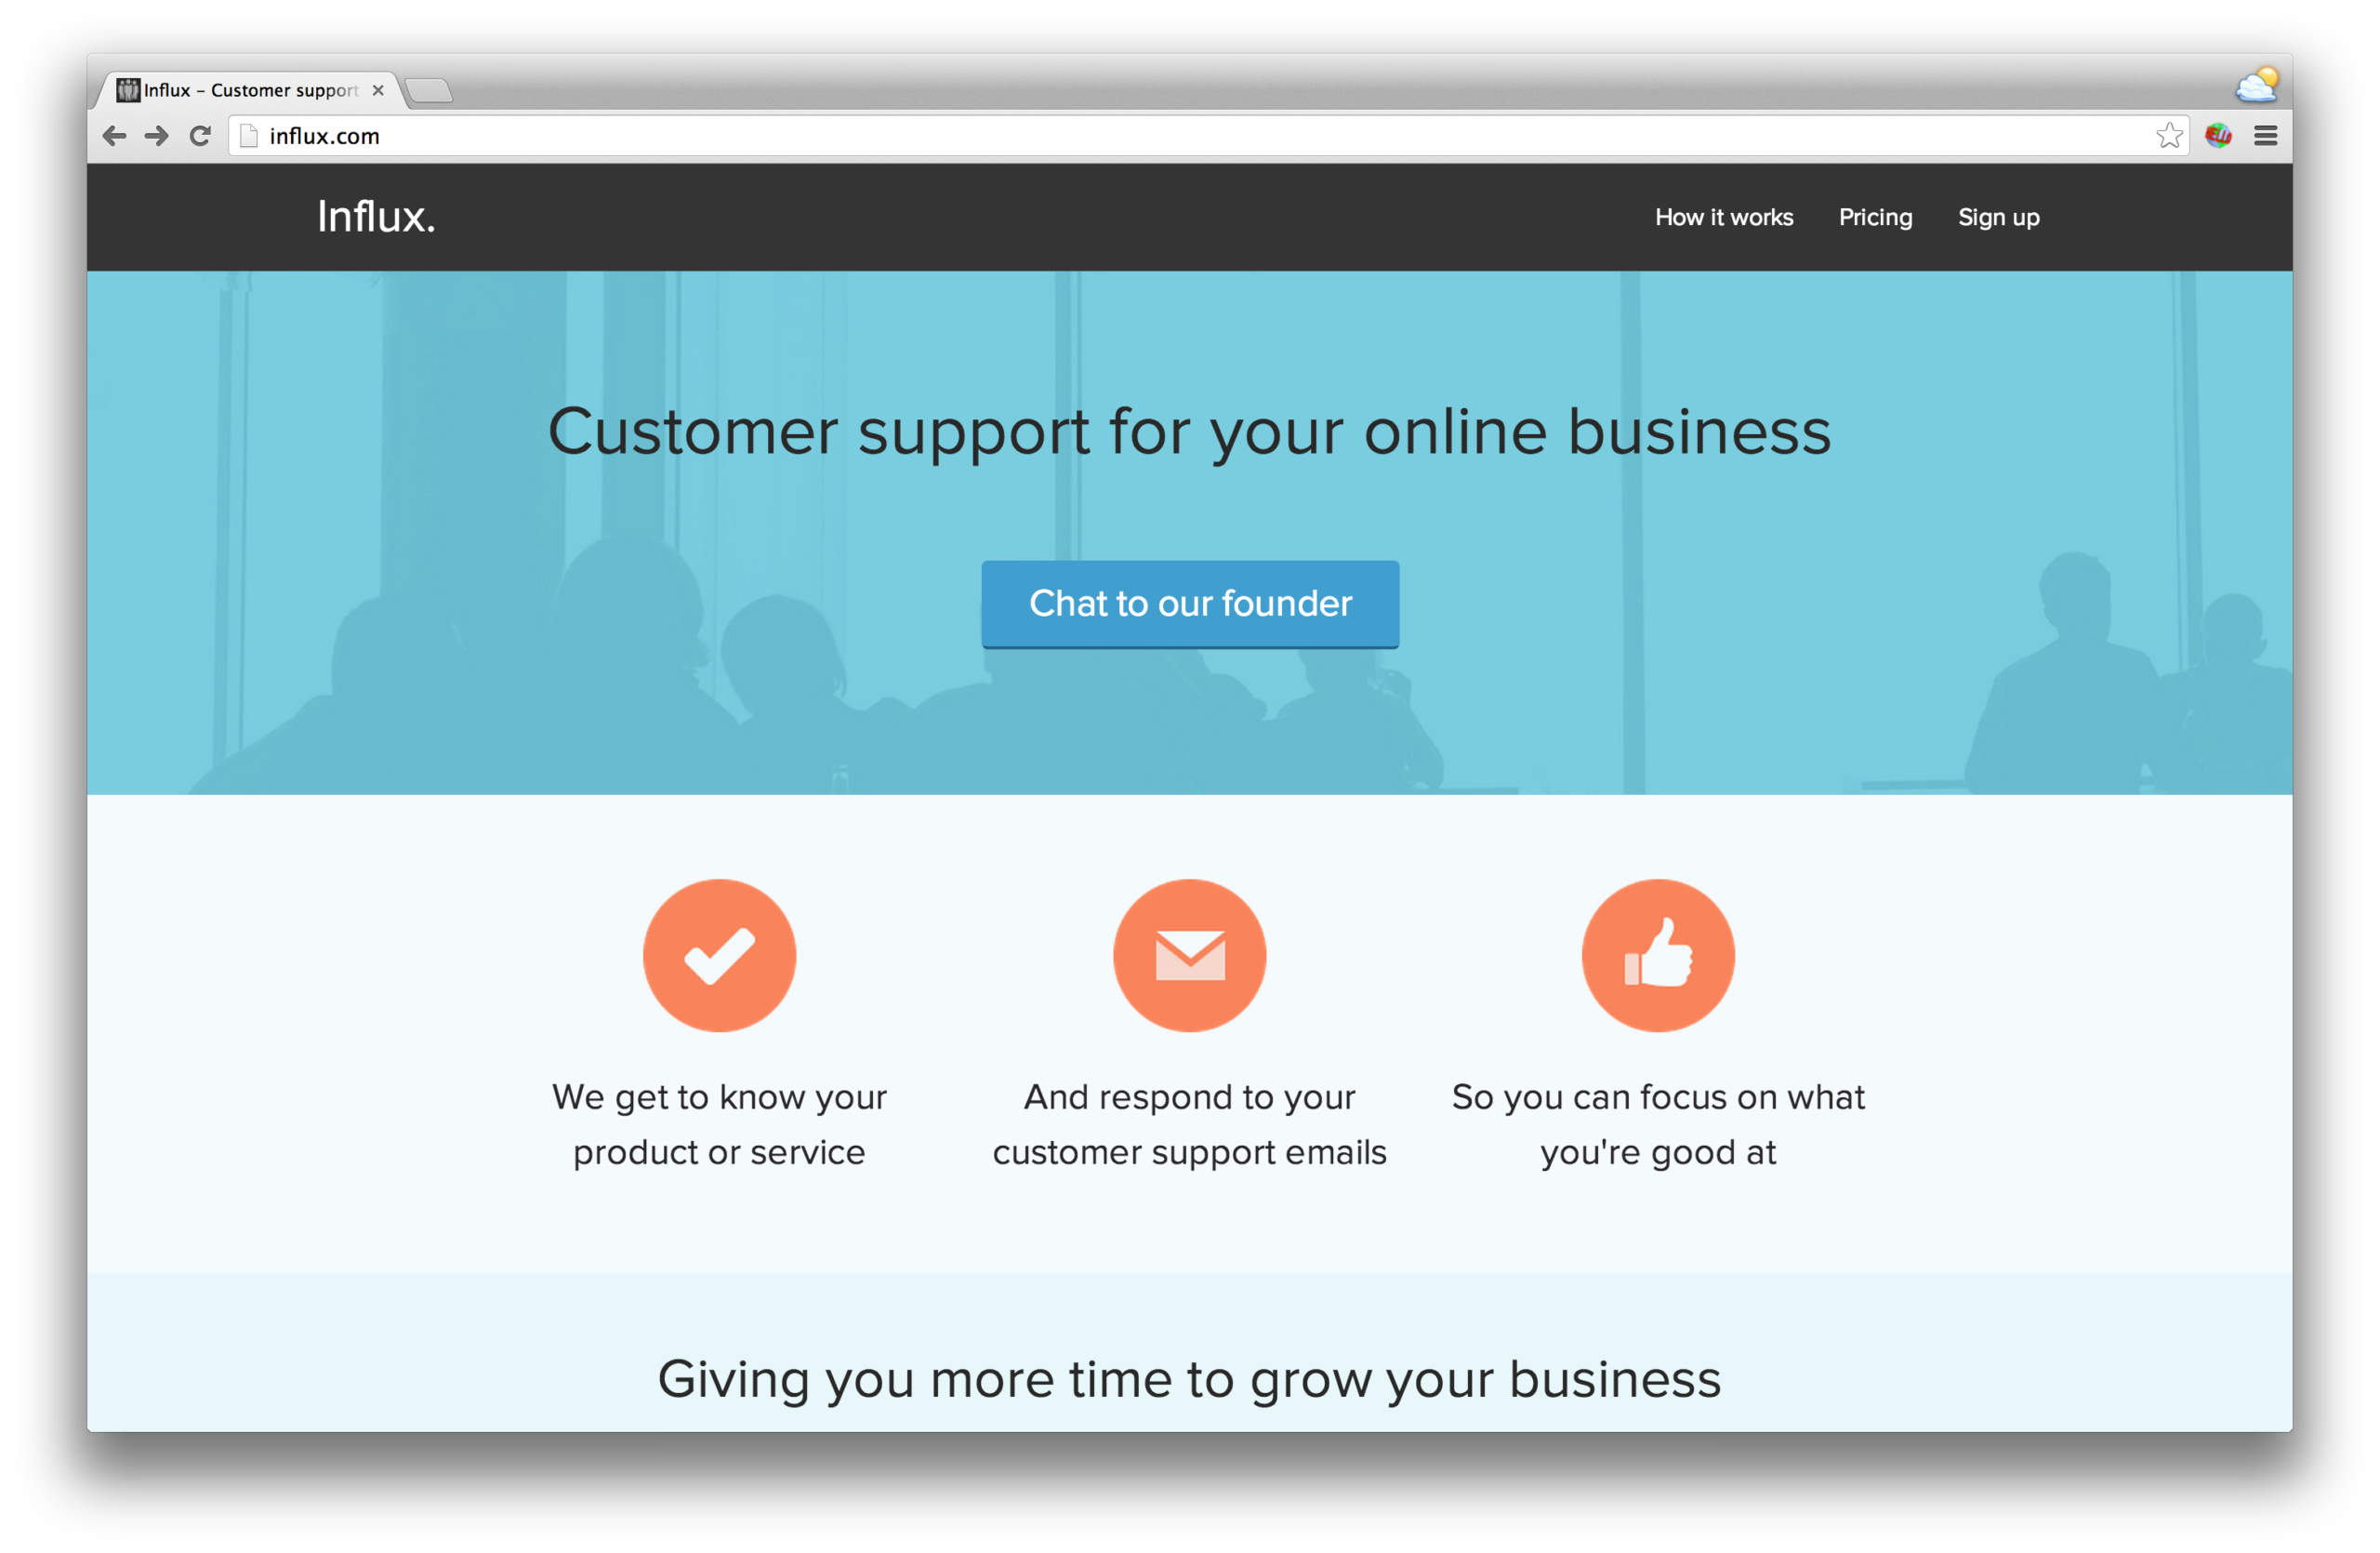Image resolution: width=2380 pixels, height=1553 pixels.
Task: Click the cloud weather icon at top right
Action: [x=2257, y=85]
